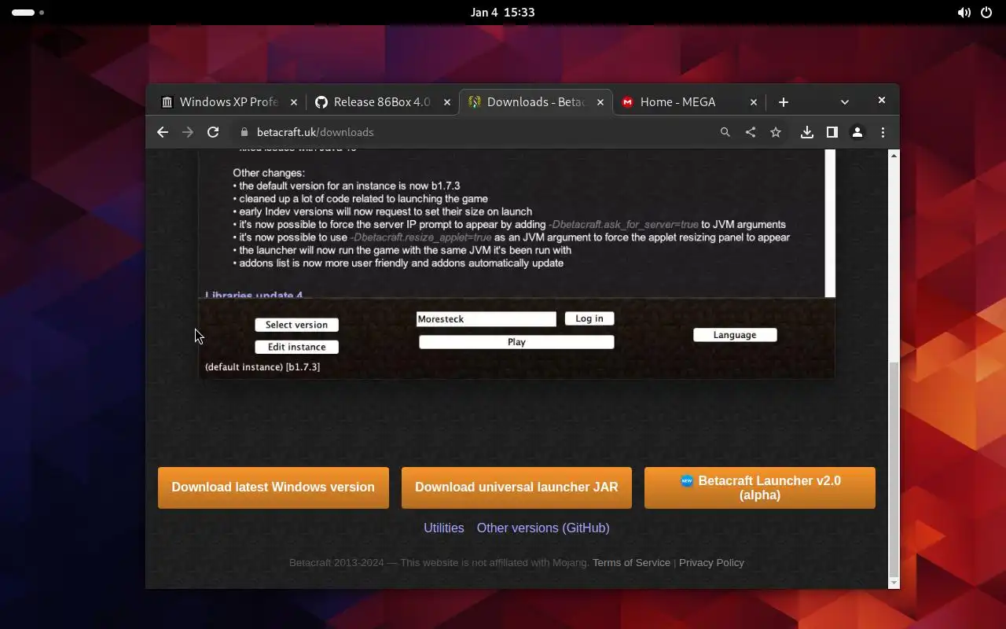Go back to the previous page
This screenshot has height=629, width=1006.
pyautogui.click(x=163, y=132)
